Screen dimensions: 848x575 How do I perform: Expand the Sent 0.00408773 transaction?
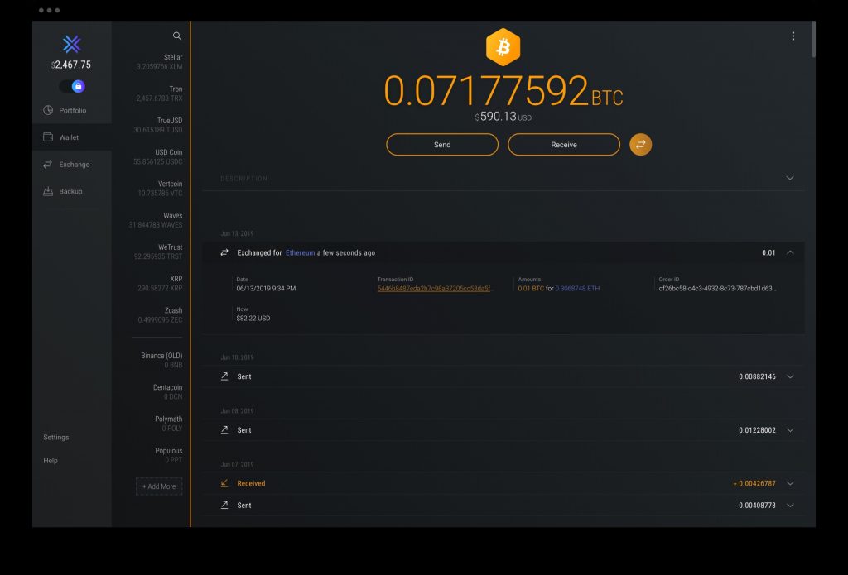pyautogui.click(x=790, y=506)
